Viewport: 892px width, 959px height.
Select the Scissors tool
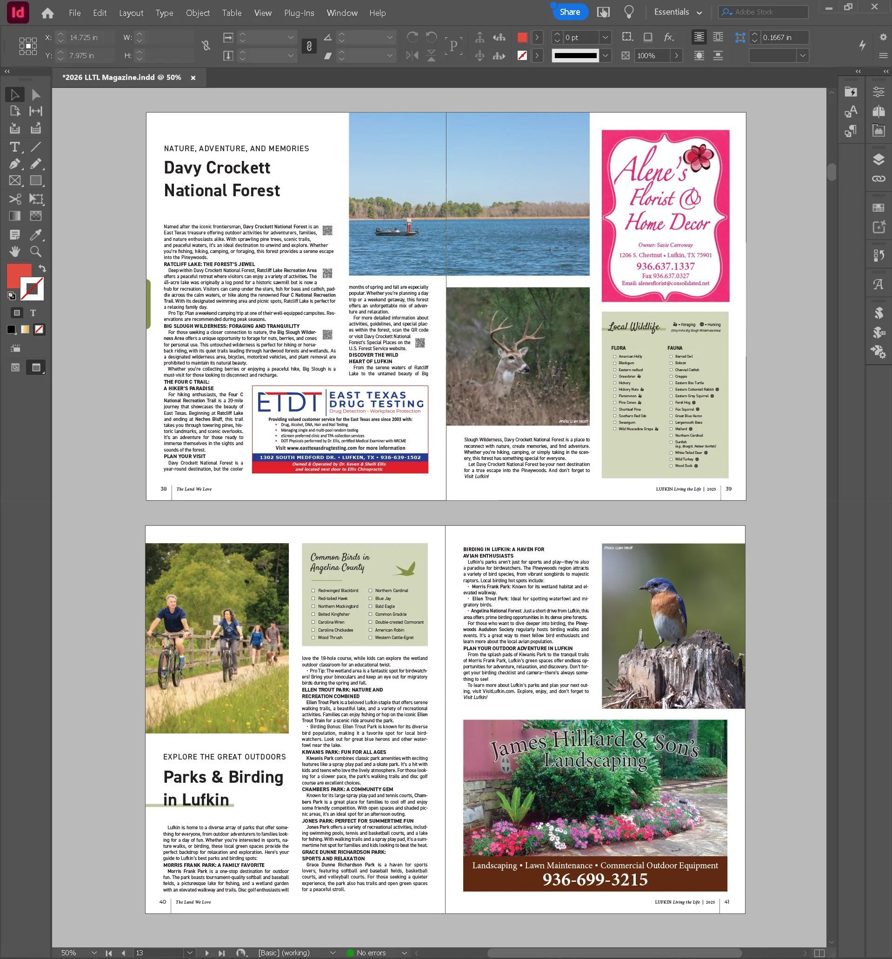[14, 199]
